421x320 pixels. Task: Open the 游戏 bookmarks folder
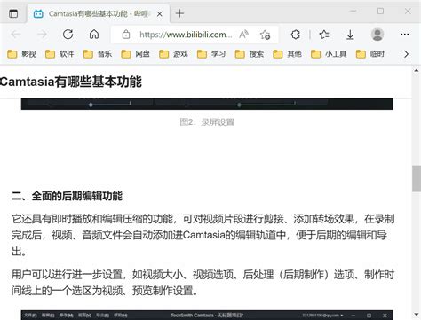tap(173, 54)
